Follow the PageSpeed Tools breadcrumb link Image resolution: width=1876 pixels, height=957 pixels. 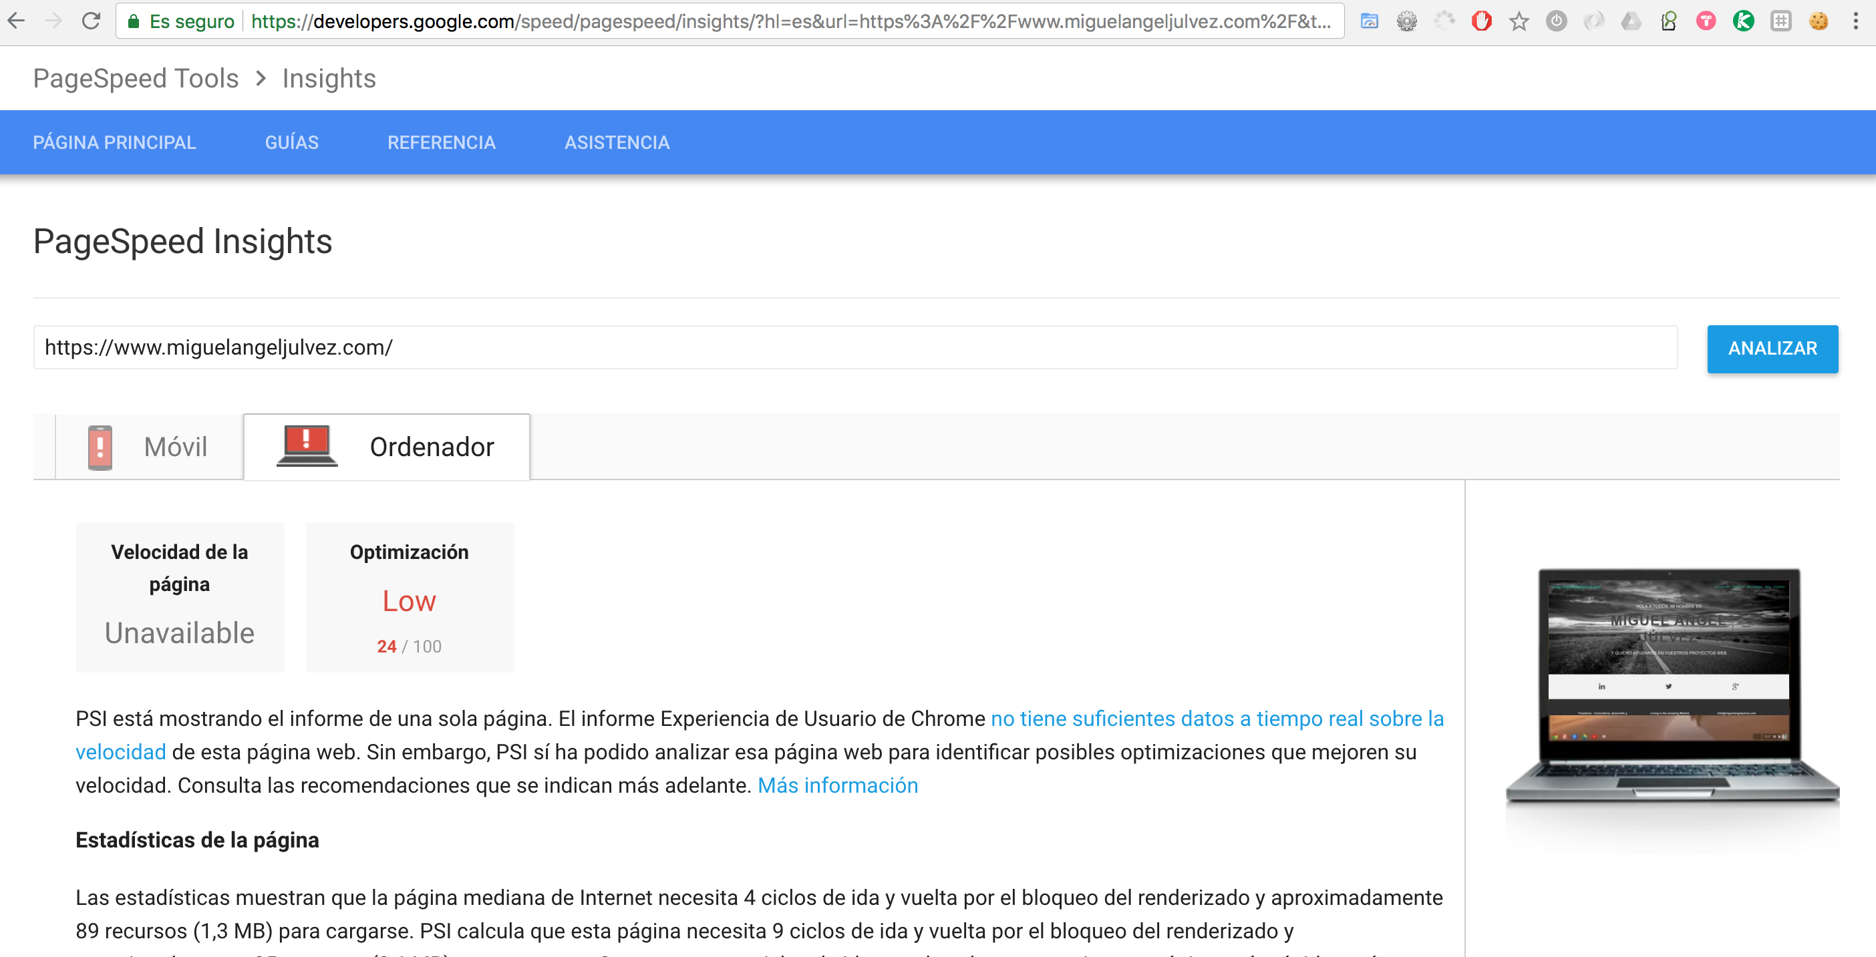click(136, 78)
